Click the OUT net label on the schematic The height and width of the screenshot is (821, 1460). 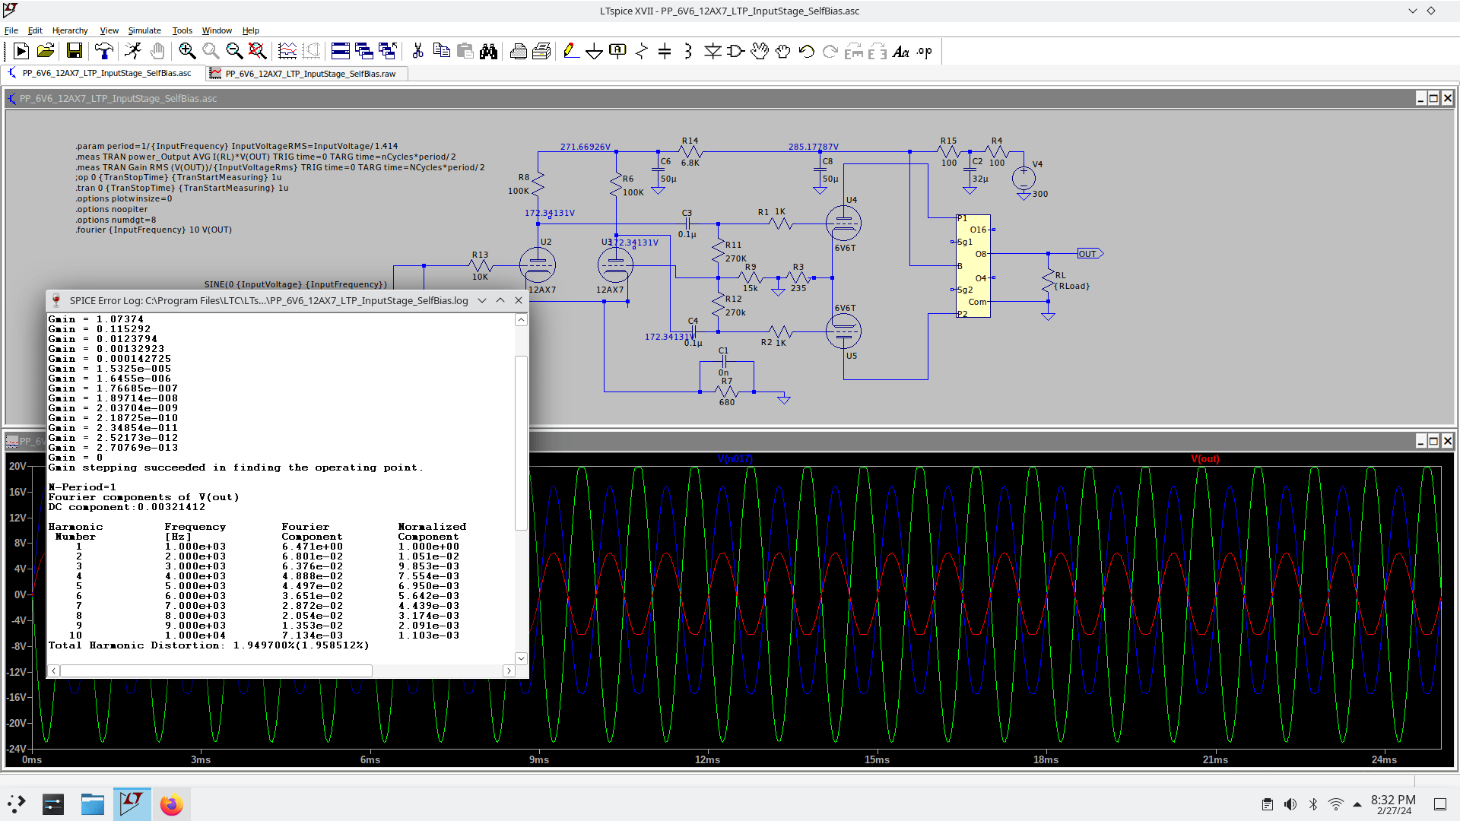[1090, 254]
